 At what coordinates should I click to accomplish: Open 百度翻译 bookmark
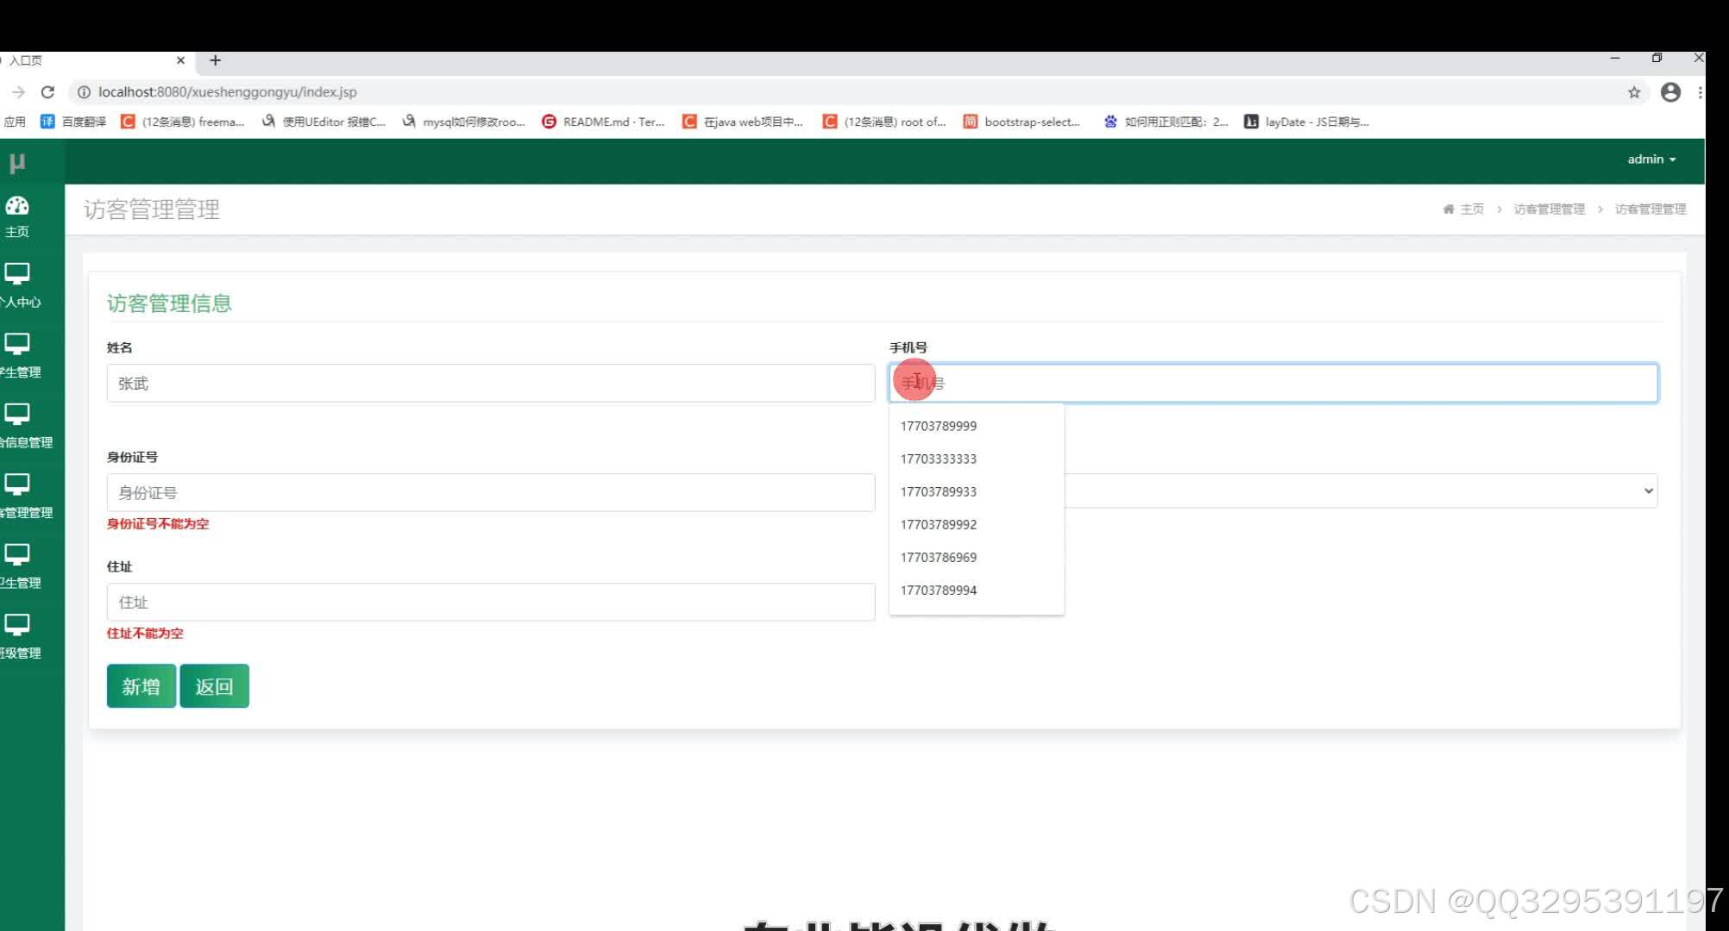pos(73,122)
